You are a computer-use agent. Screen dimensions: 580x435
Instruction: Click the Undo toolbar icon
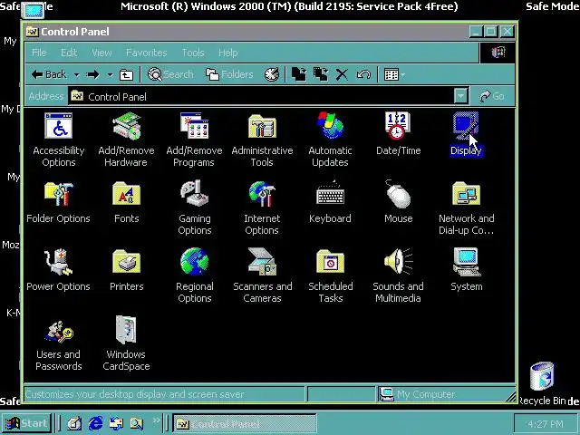point(363,74)
